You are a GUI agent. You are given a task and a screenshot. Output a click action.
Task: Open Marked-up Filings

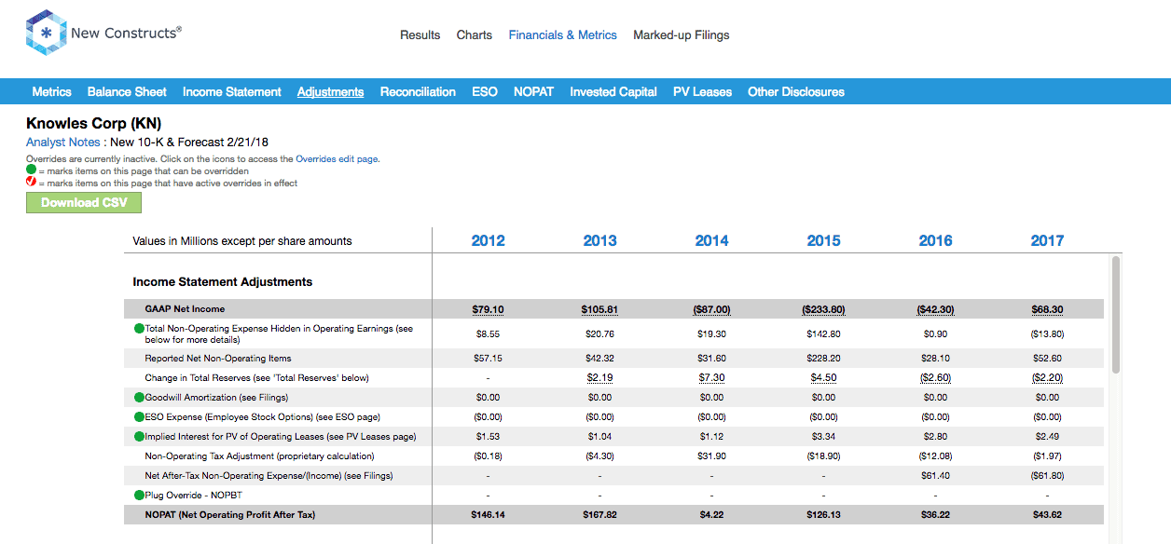pyautogui.click(x=682, y=35)
